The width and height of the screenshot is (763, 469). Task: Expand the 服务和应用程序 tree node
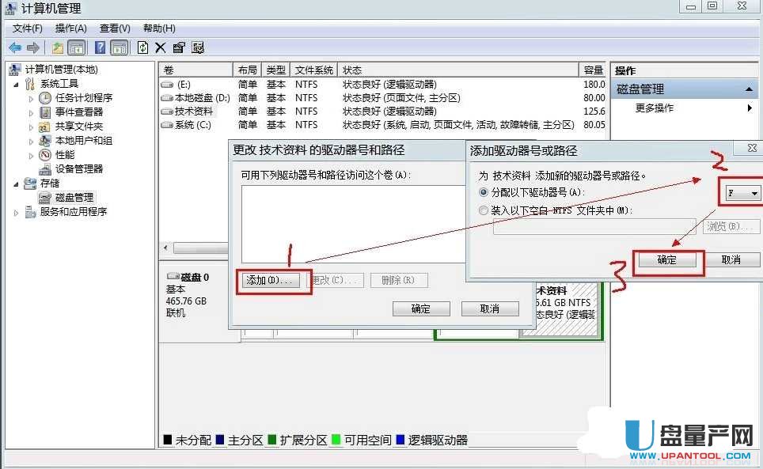tap(16, 212)
